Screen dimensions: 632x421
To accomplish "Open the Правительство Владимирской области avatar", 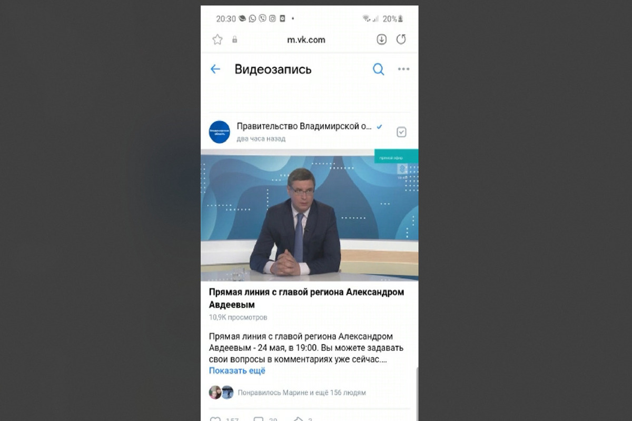I will [220, 132].
